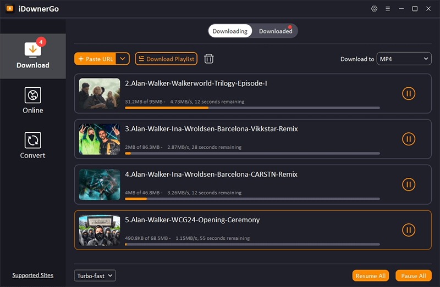Click the Pause All button
The width and height of the screenshot is (440, 287).
[414, 276]
